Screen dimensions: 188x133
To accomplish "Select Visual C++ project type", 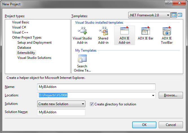I will (20, 32).
